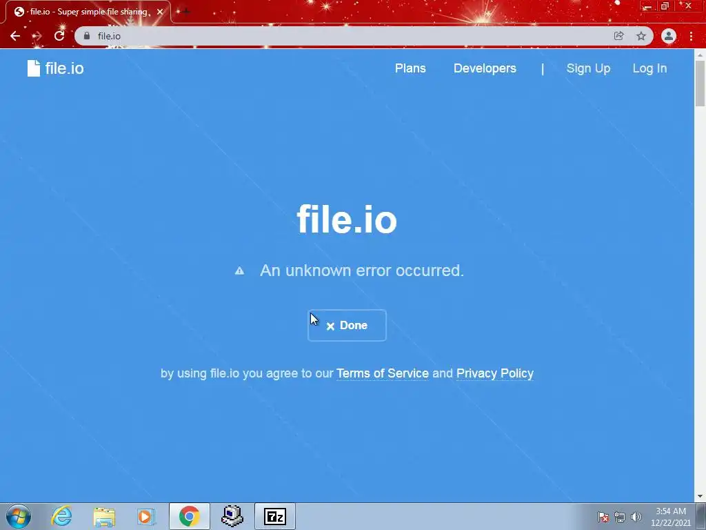This screenshot has width=706, height=530.
Task: Open the Developers page
Action: (485, 68)
